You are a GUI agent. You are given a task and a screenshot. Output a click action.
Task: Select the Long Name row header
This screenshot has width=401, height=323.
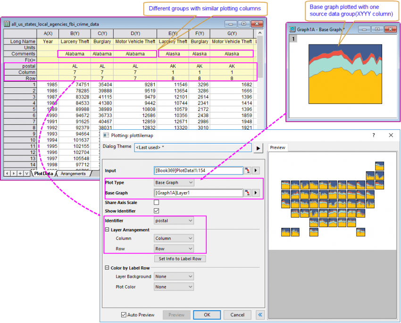[x=20, y=42]
